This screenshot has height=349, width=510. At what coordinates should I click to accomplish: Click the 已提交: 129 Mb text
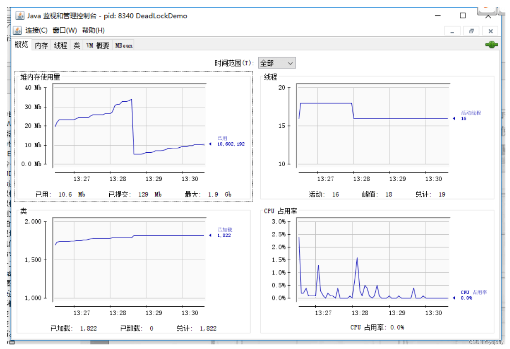click(x=135, y=194)
